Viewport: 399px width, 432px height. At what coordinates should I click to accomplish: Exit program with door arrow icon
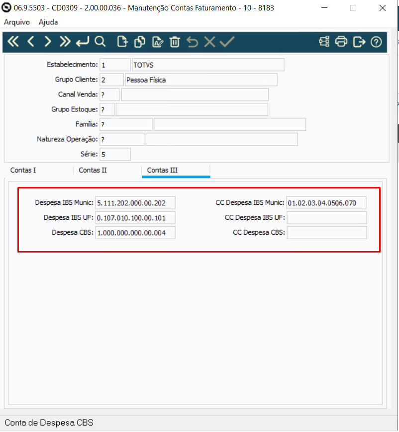pyautogui.click(x=359, y=42)
